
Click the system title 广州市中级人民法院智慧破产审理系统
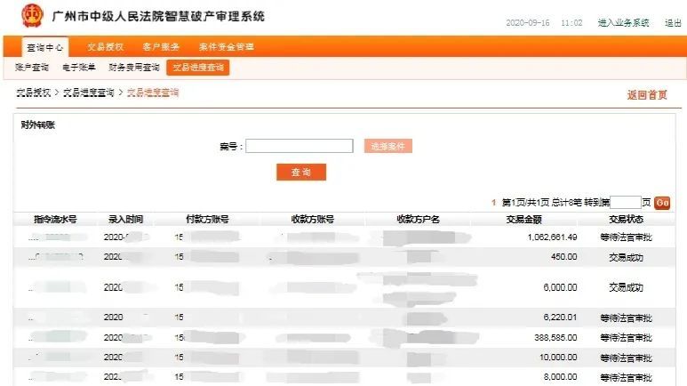click(x=158, y=16)
